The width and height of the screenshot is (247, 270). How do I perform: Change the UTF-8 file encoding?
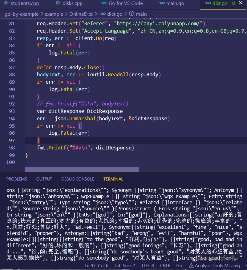pos(148,266)
